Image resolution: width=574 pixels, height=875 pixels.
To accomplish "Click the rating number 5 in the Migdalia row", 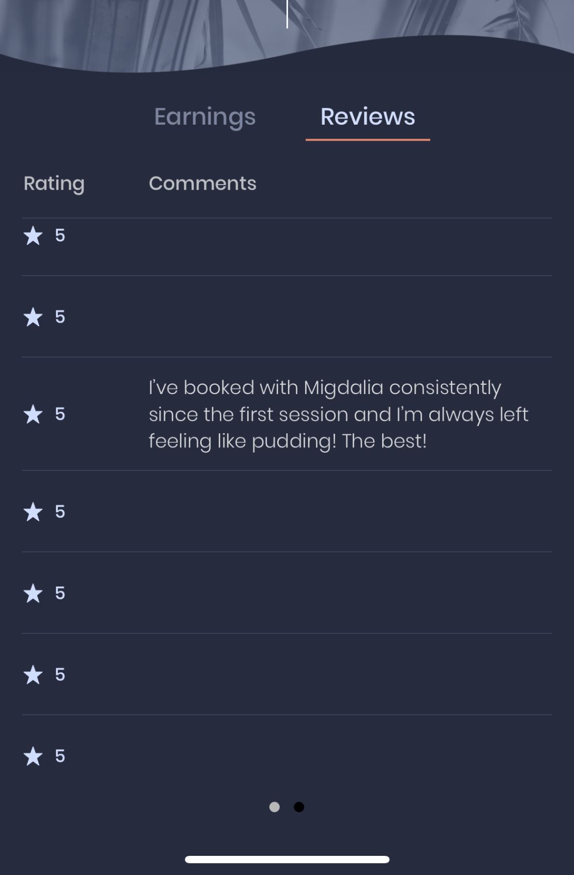I will click(x=60, y=414).
